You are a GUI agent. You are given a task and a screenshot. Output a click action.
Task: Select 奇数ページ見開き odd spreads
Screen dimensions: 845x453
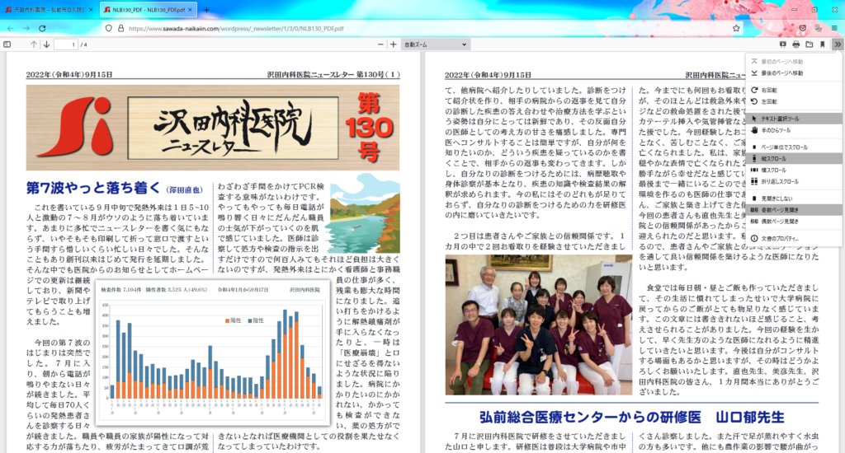click(794, 210)
